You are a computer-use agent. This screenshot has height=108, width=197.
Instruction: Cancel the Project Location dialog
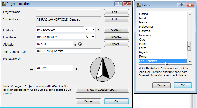click(88, 101)
